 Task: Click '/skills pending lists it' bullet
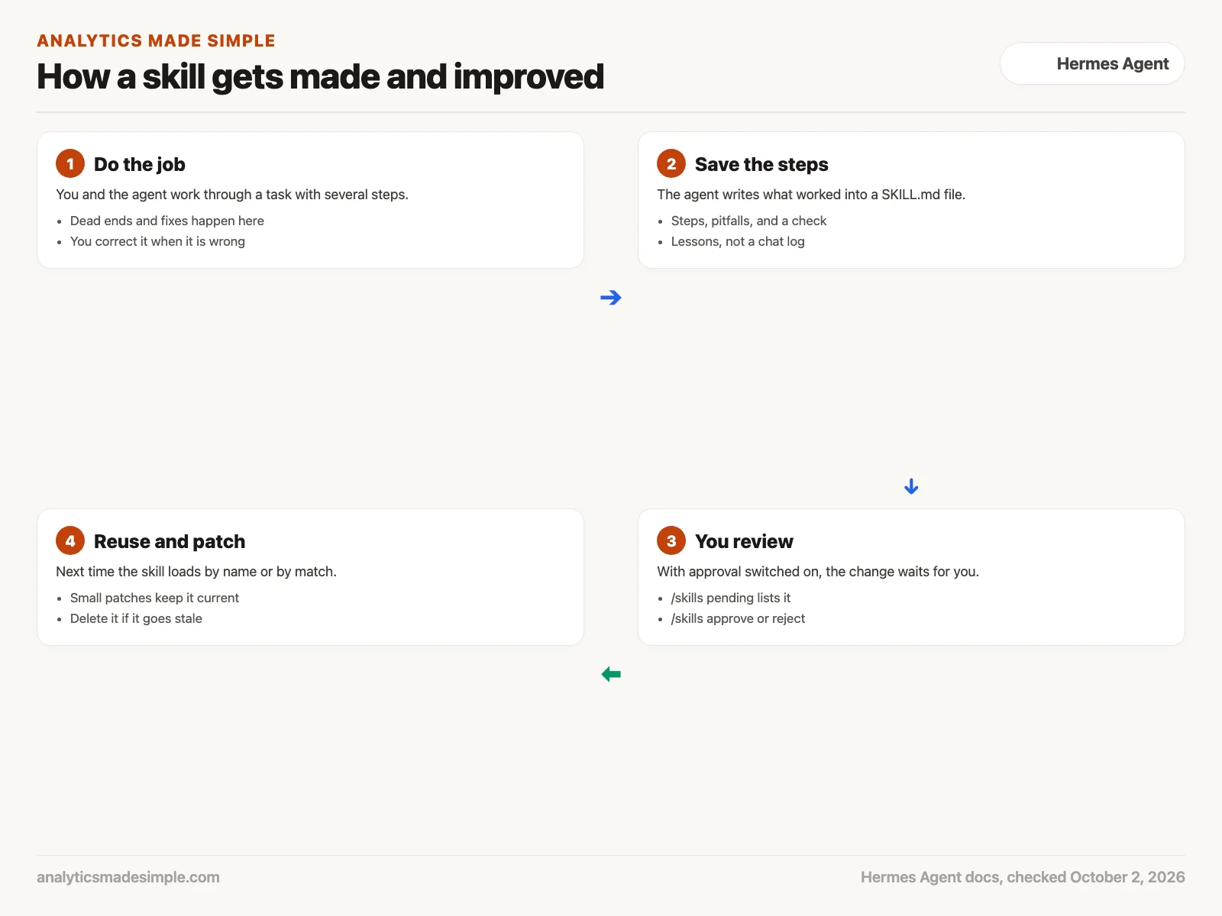[x=731, y=598]
